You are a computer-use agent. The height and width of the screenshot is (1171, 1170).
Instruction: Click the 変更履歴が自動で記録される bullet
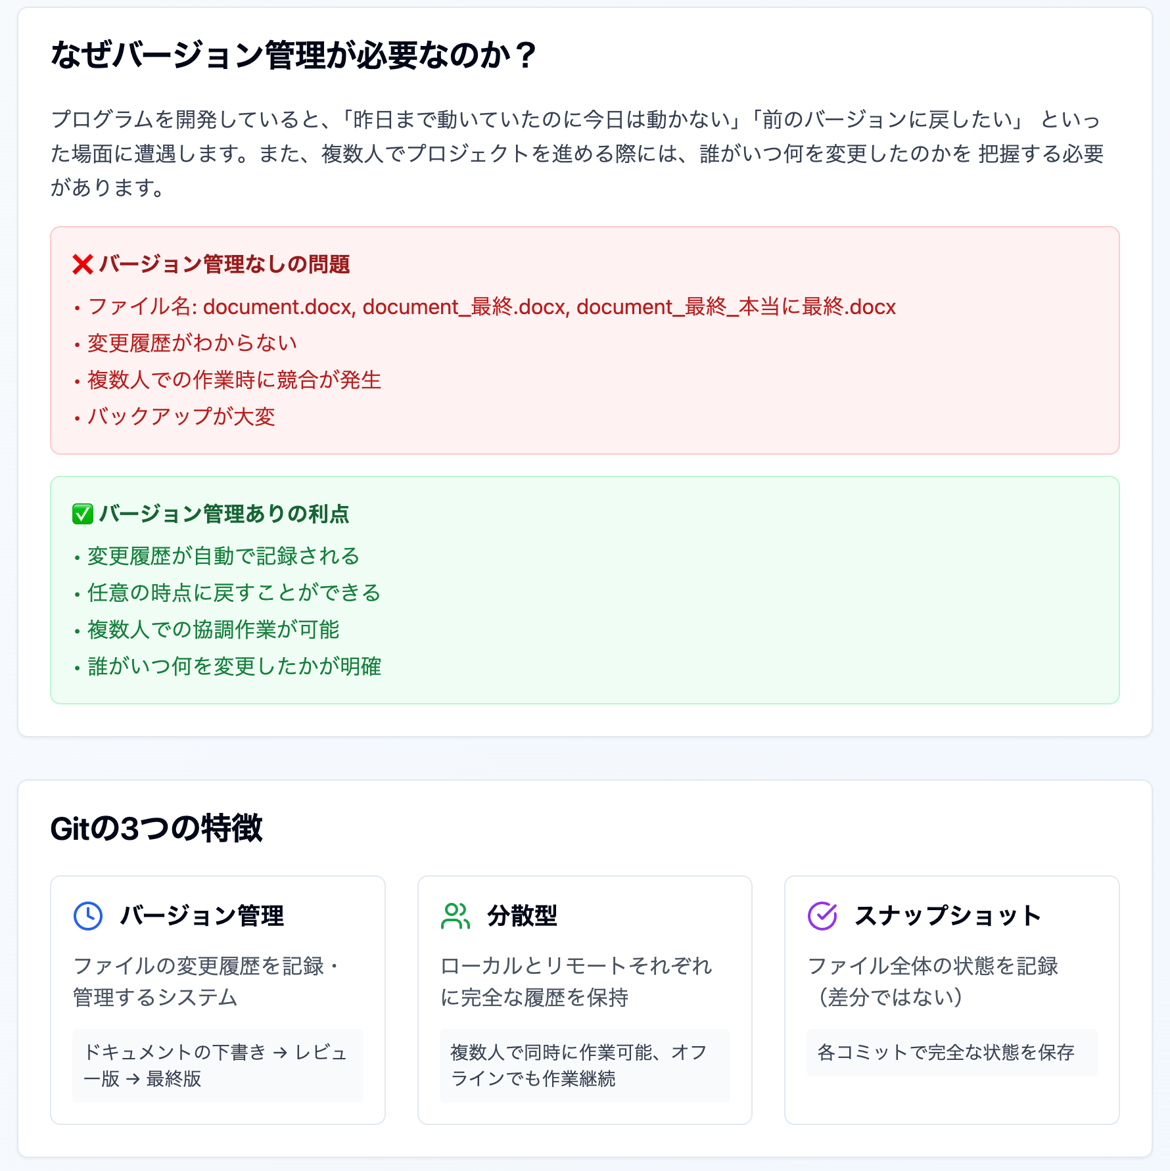tap(223, 556)
